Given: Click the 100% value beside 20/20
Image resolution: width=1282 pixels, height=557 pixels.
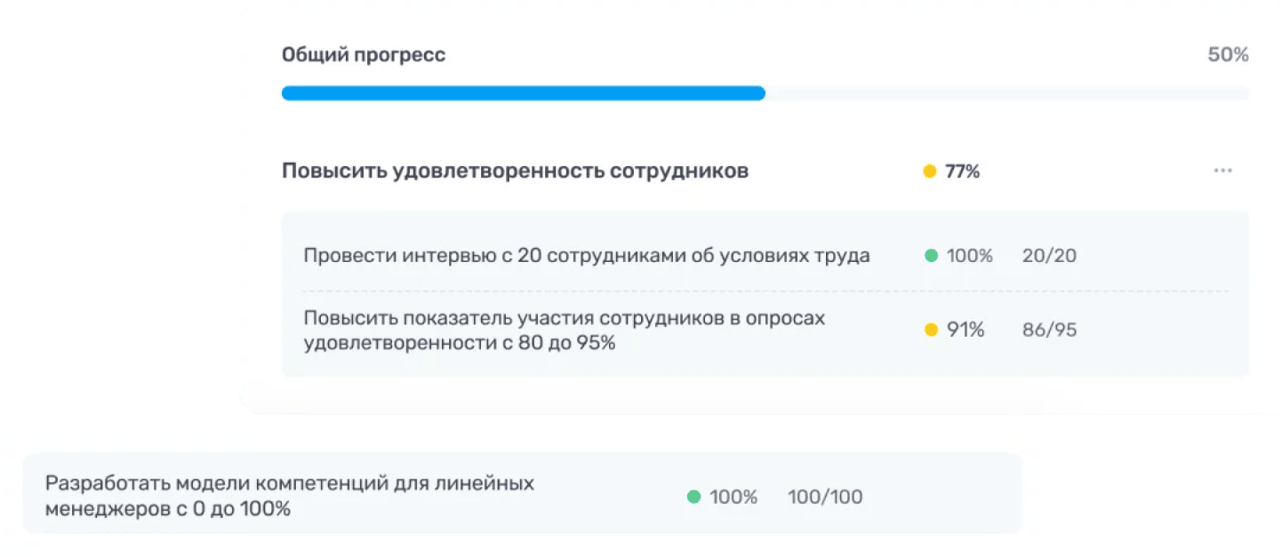Looking at the screenshot, I should point(970,256).
